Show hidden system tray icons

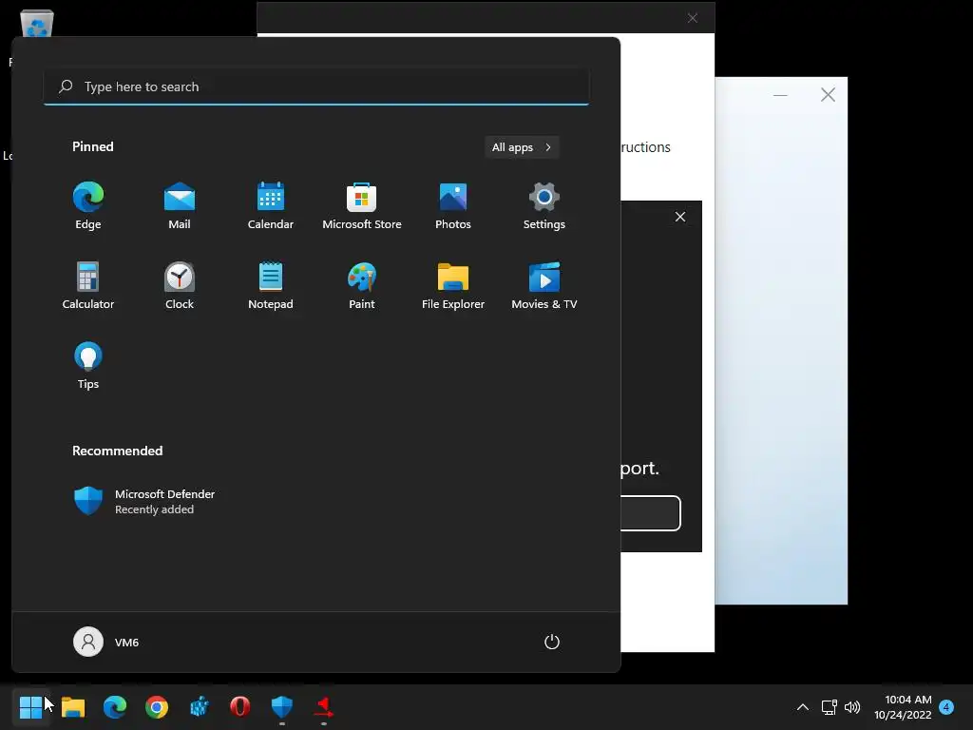pyautogui.click(x=802, y=707)
